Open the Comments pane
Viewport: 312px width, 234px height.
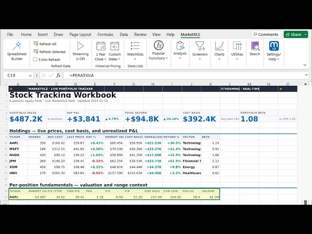click(266, 35)
